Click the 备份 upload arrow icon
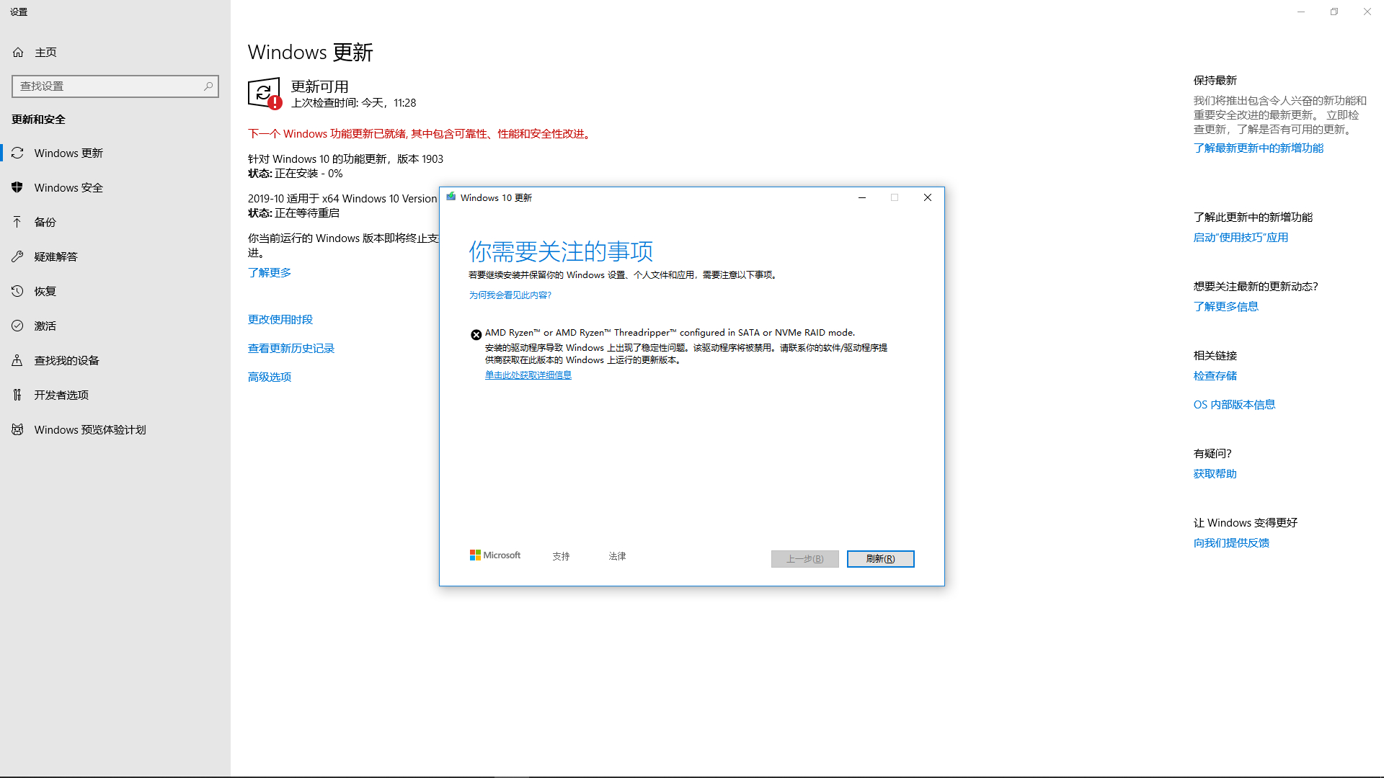 click(x=18, y=223)
